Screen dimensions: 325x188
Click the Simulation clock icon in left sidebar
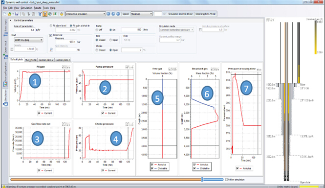pos(5,104)
